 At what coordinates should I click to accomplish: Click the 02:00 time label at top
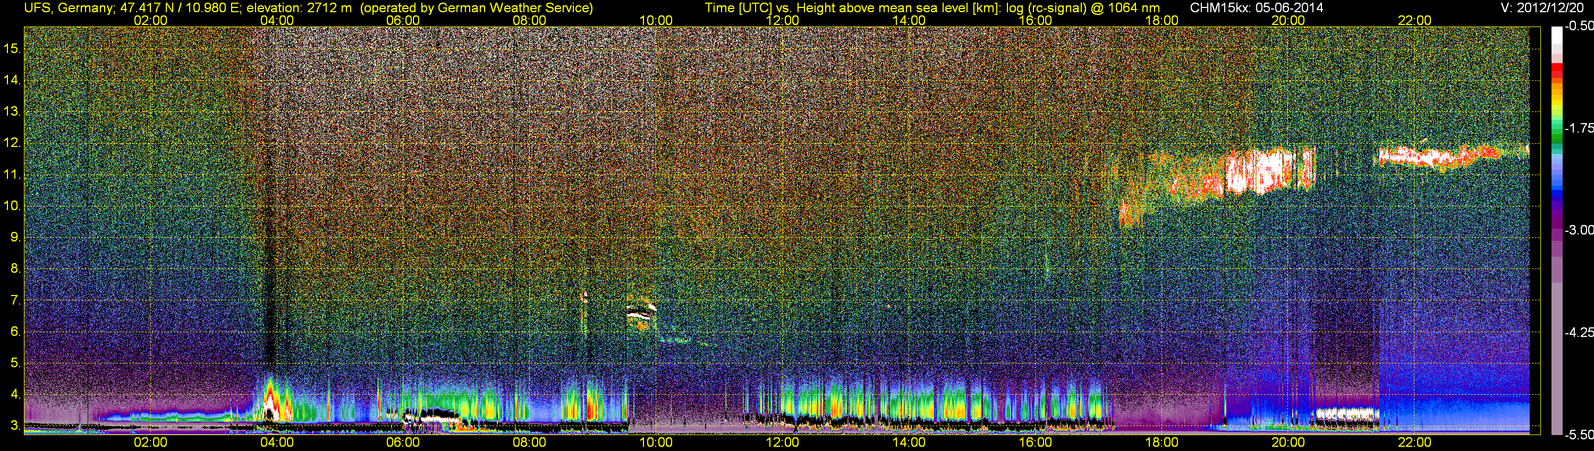point(150,20)
